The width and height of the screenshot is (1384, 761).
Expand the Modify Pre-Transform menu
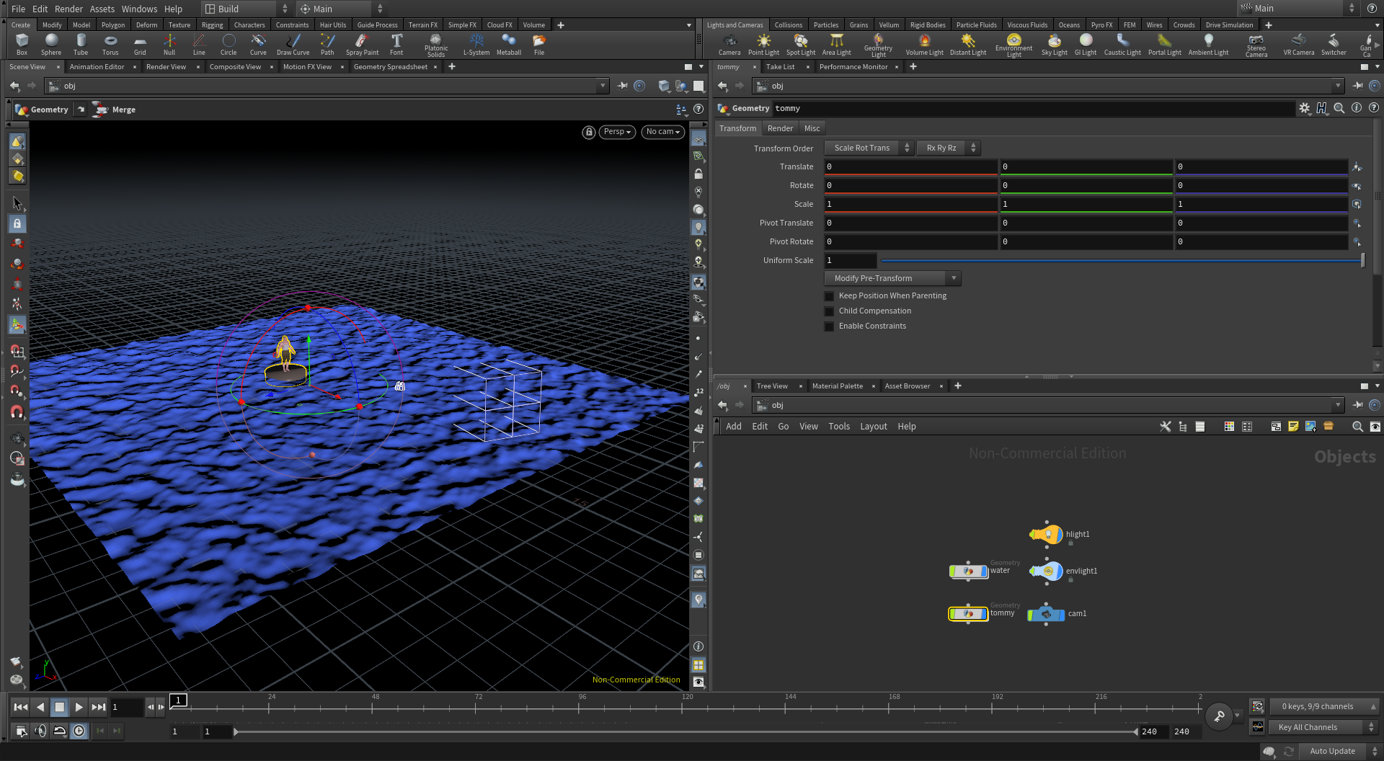pyautogui.click(x=892, y=278)
